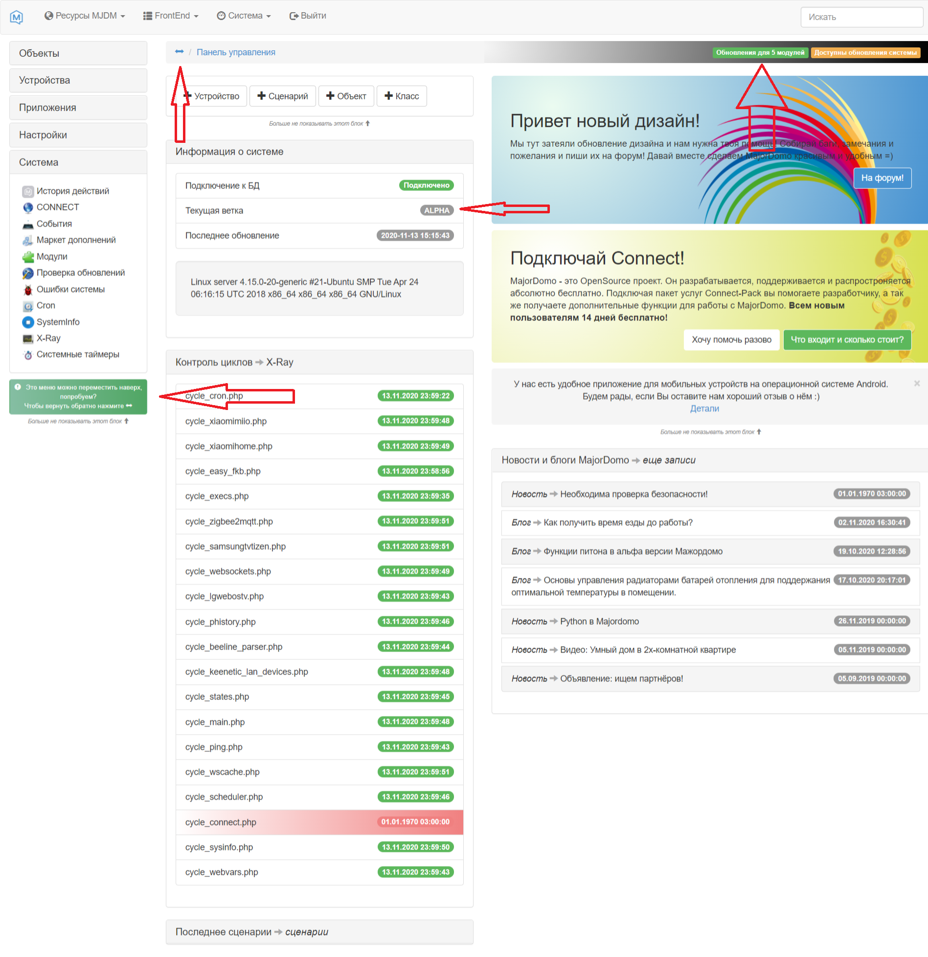The height and width of the screenshot is (957, 928).
Task: Click the Ошибки системы bug icon
Action: (x=28, y=290)
